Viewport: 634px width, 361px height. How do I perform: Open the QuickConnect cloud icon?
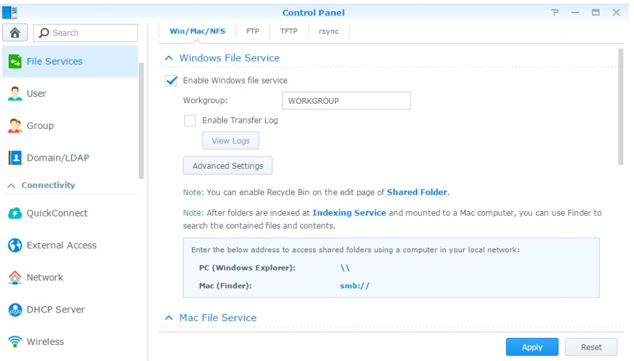(x=15, y=213)
